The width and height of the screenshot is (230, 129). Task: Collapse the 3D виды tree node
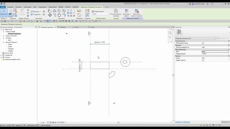pos(4,38)
